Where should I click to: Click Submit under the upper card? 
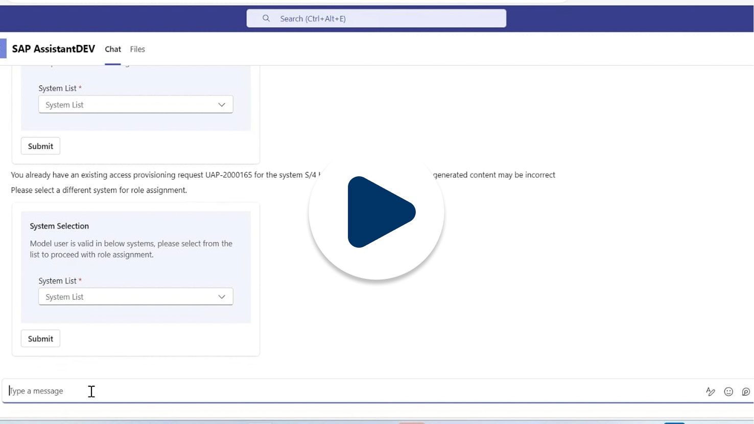(40, 146)
